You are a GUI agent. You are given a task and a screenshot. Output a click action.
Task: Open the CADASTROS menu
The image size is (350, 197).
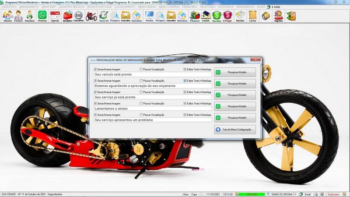9,7
